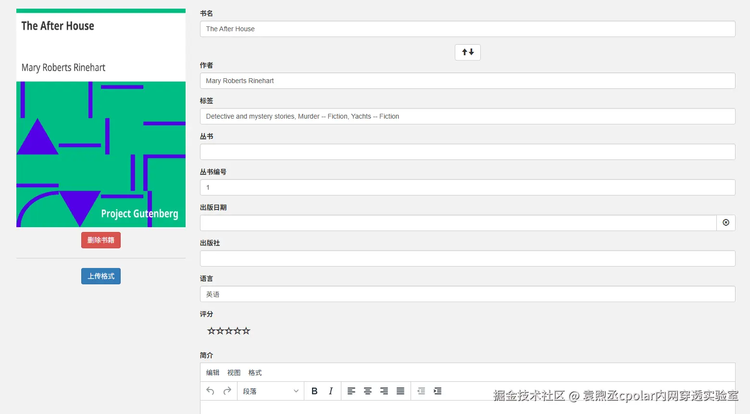Increase indent in editor
Viewport: 750px width, 414px height.
437,391
